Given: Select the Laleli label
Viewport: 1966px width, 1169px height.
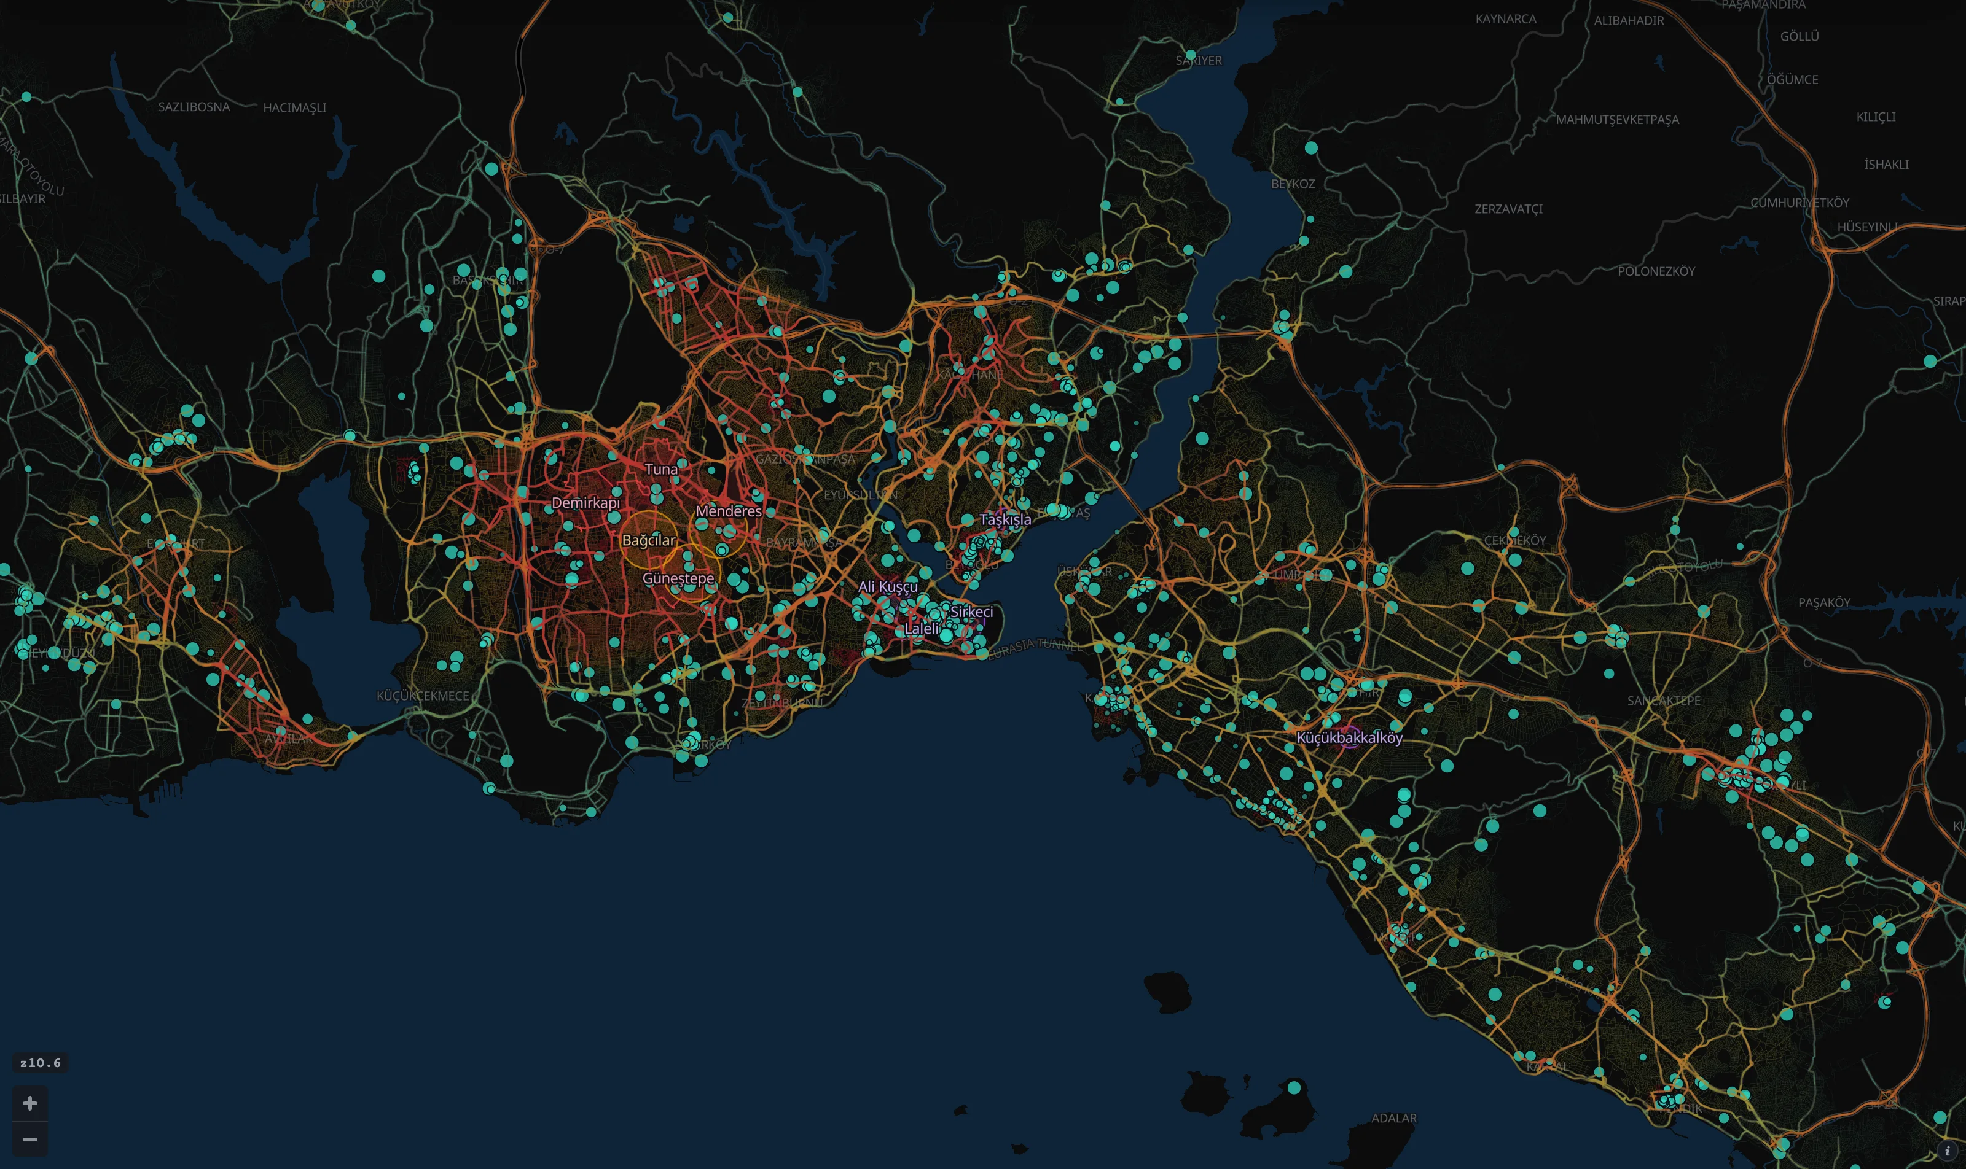Looking at the screenshot, I should coord(922,629).
